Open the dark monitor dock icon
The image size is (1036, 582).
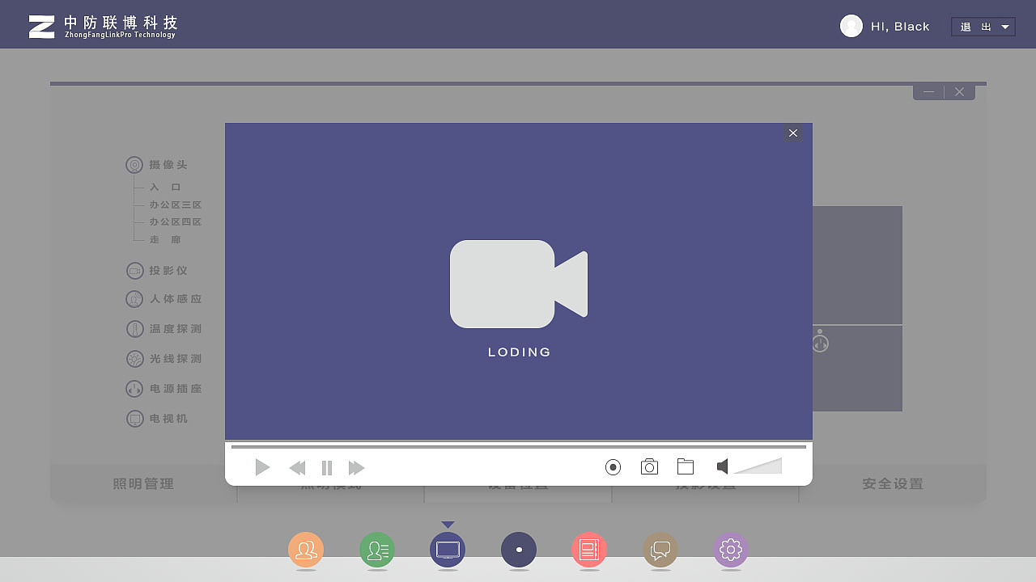click(x=448, y=550)
